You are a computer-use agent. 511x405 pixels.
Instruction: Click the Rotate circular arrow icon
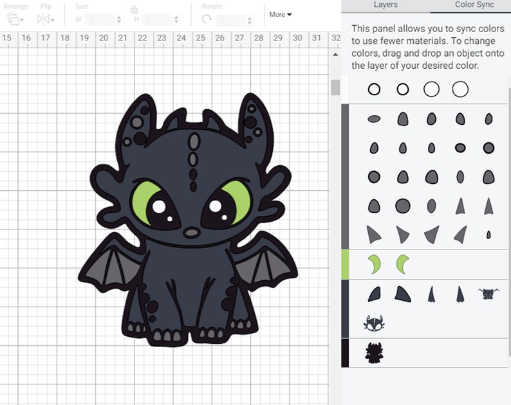coord(207,19)
